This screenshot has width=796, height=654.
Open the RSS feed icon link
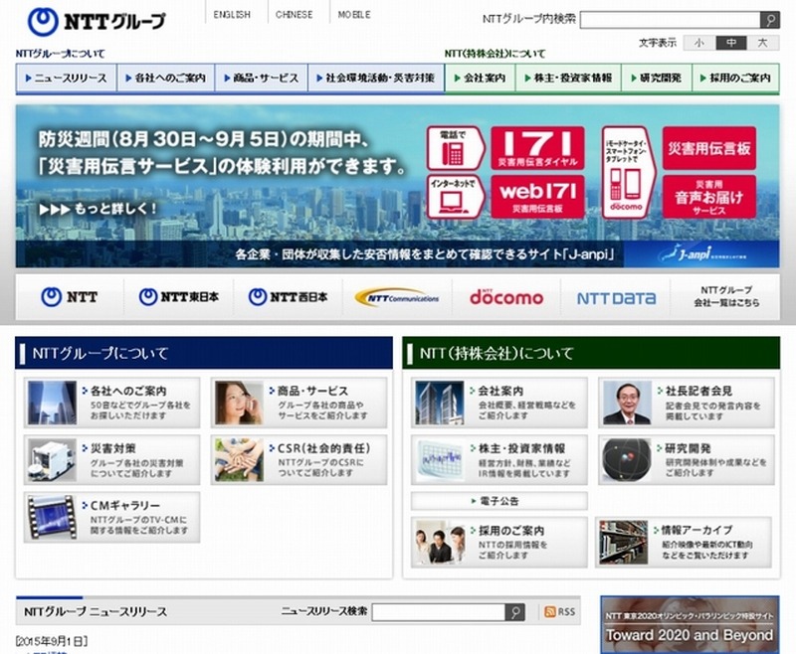[558, 611]
